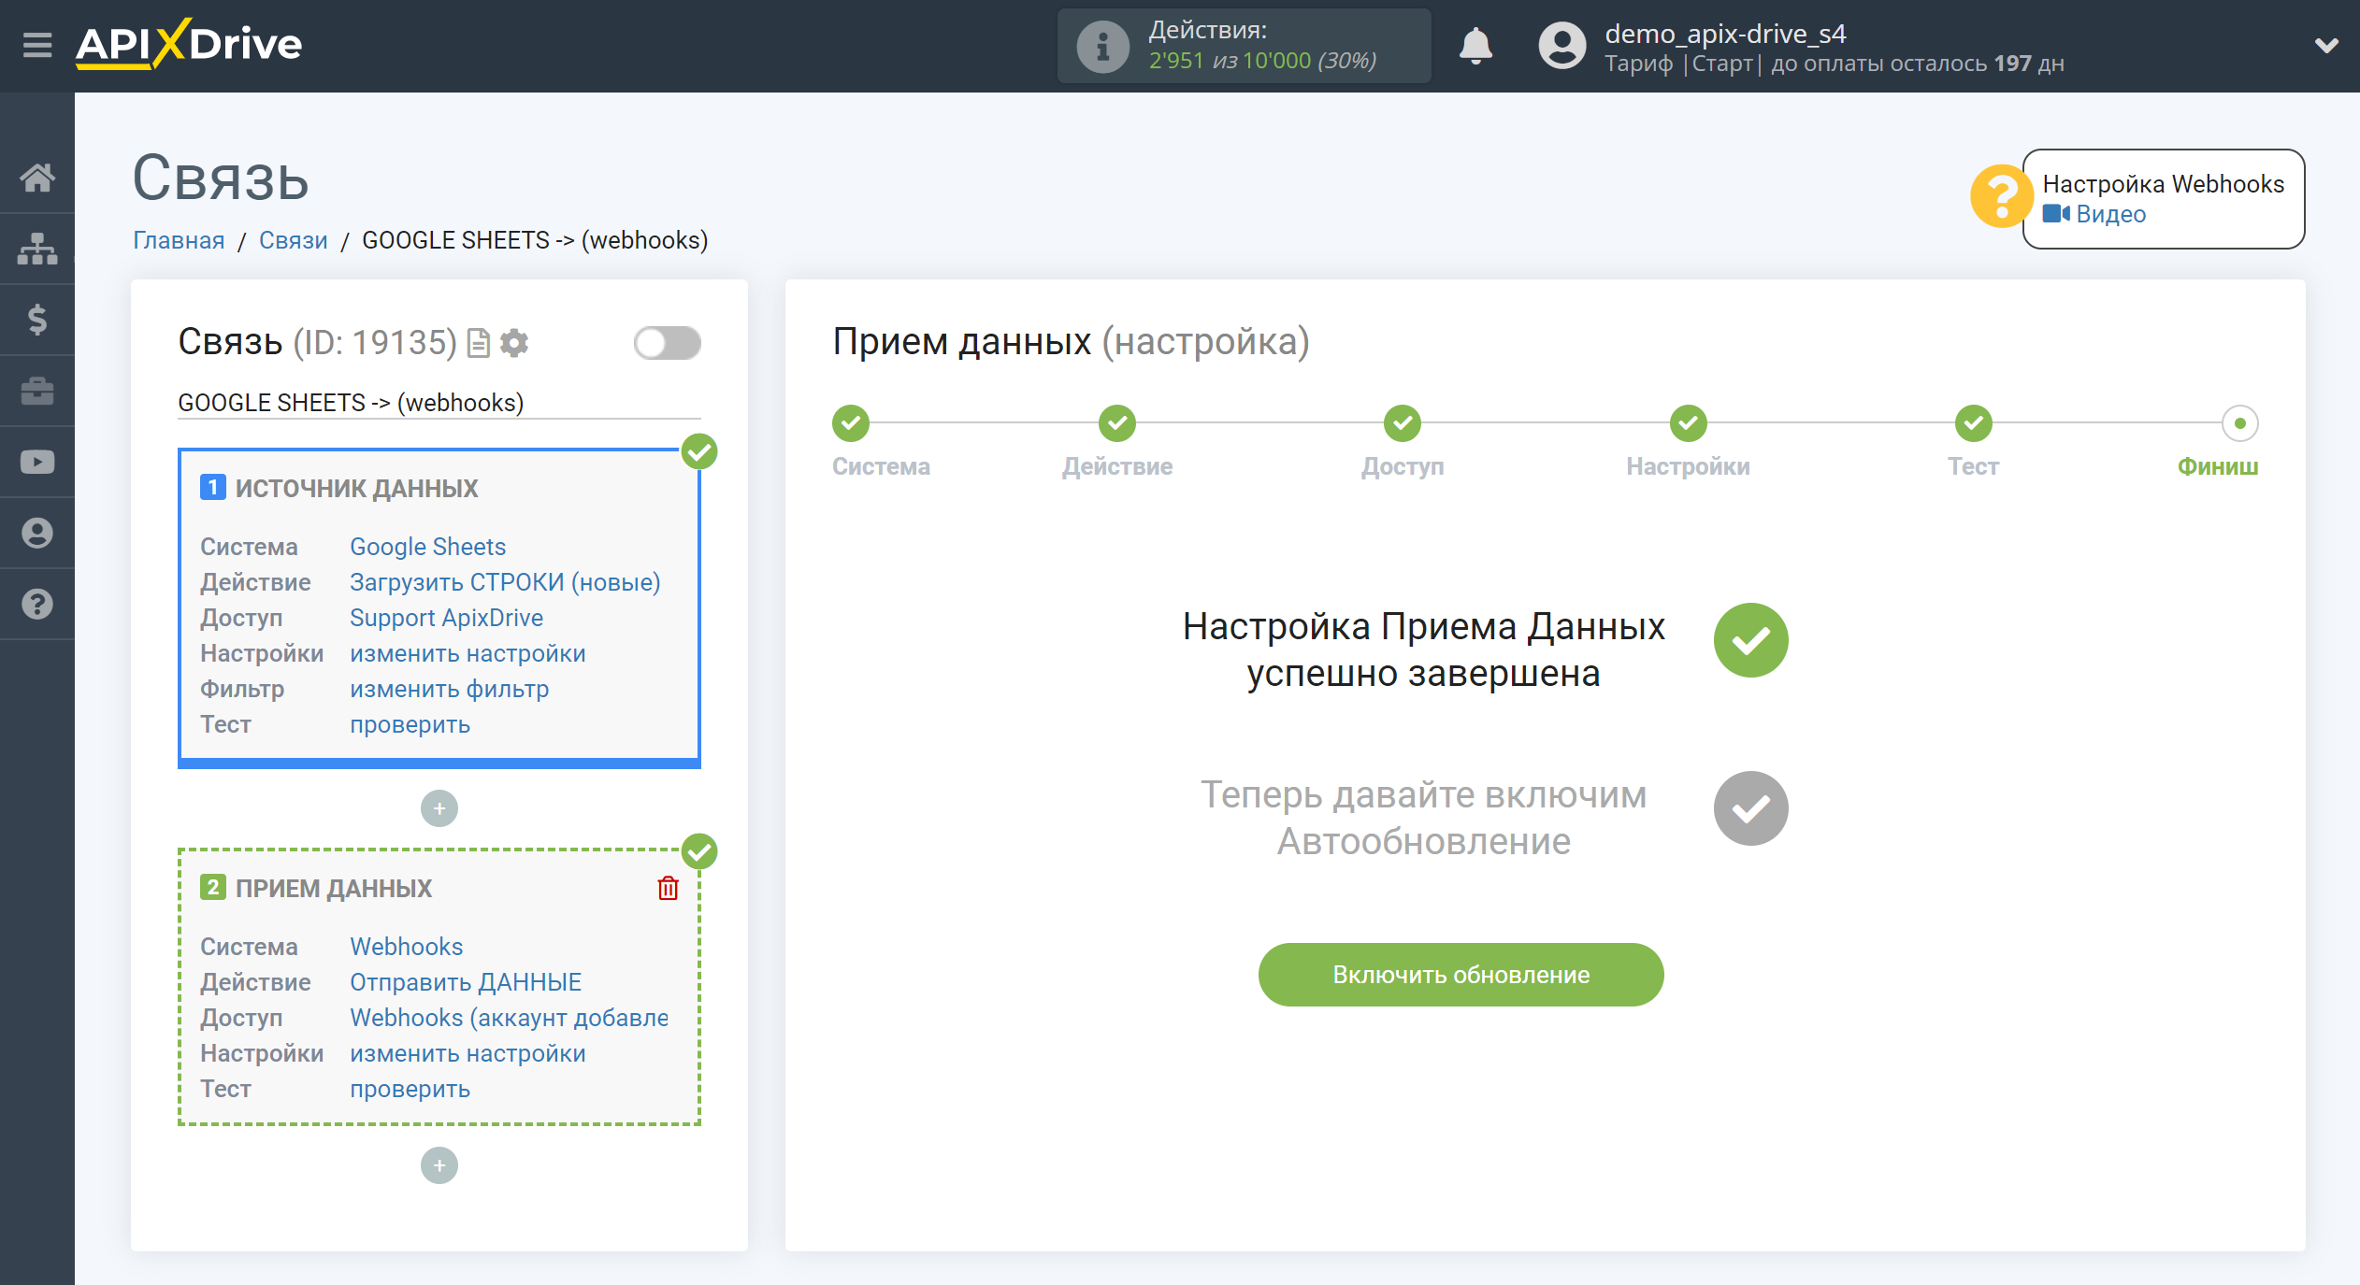2360x1285 pixels.
Task: Click the yellow question mark help icon
Action: point(2000,196)
